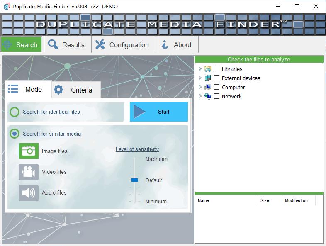This screenshot has height=246, width=326.
Task: Check the Libraries checkbox
Action: pos(217,68)
